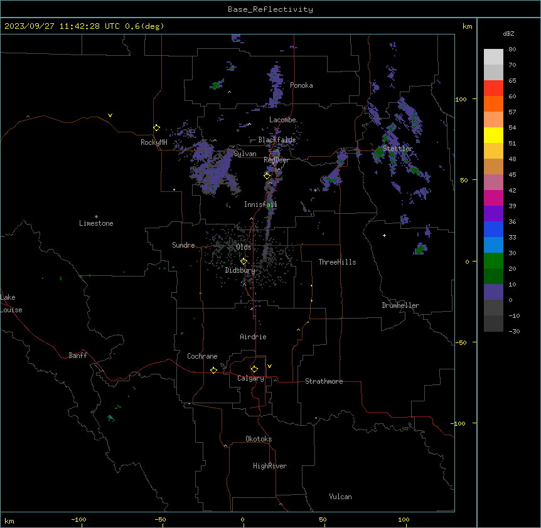Click the horizontal axis -50 km tick label

160,519
